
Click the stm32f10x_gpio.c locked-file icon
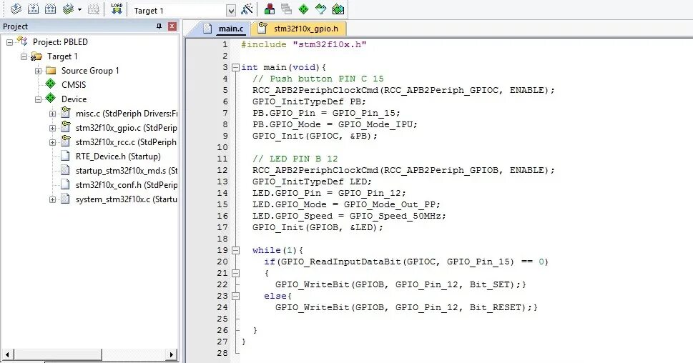[x=65, y=126]
